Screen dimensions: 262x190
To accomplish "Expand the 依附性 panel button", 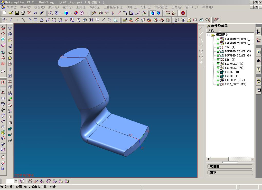I will point(230,166).
